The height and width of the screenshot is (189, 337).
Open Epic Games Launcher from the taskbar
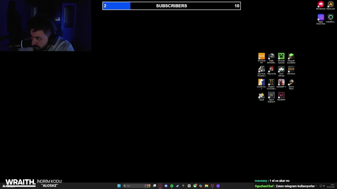pos(183,186)
